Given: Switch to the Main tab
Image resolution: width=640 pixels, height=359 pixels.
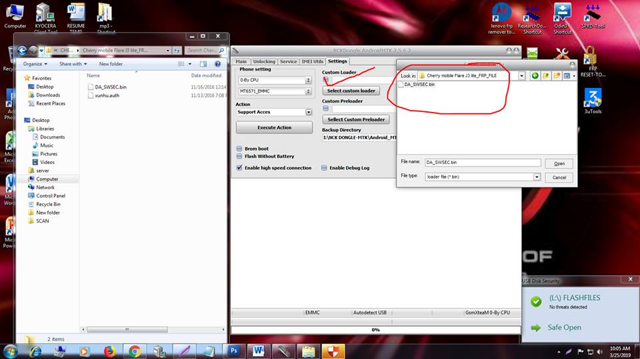Looking at the screenshot, I should pos(241,61).
